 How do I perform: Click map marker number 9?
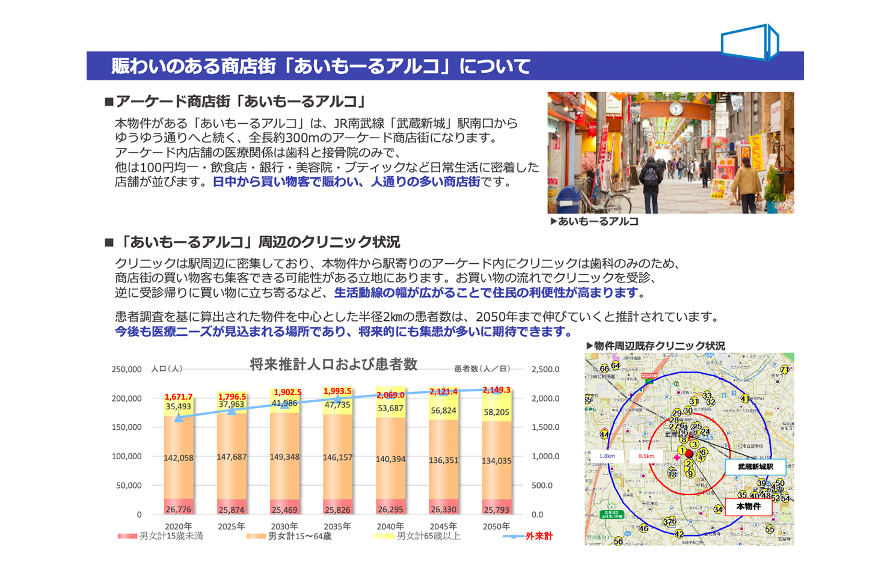click(690, 474)
